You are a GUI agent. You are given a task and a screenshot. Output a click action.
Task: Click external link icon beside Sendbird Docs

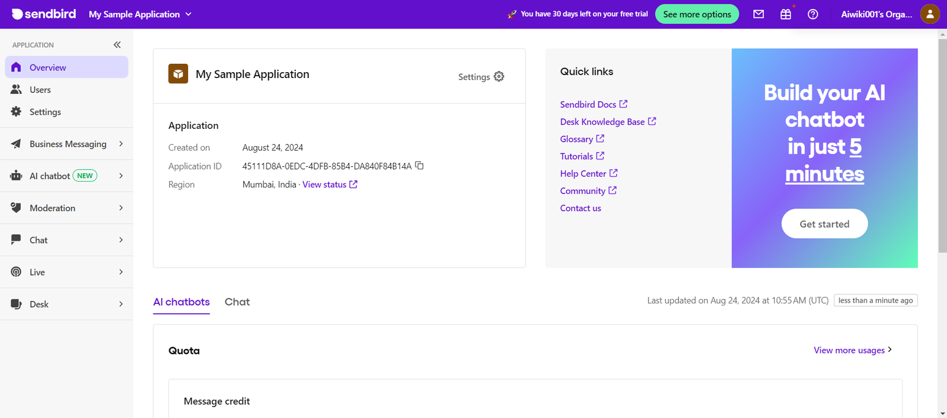pyautogui.click(x=623, y=104)
